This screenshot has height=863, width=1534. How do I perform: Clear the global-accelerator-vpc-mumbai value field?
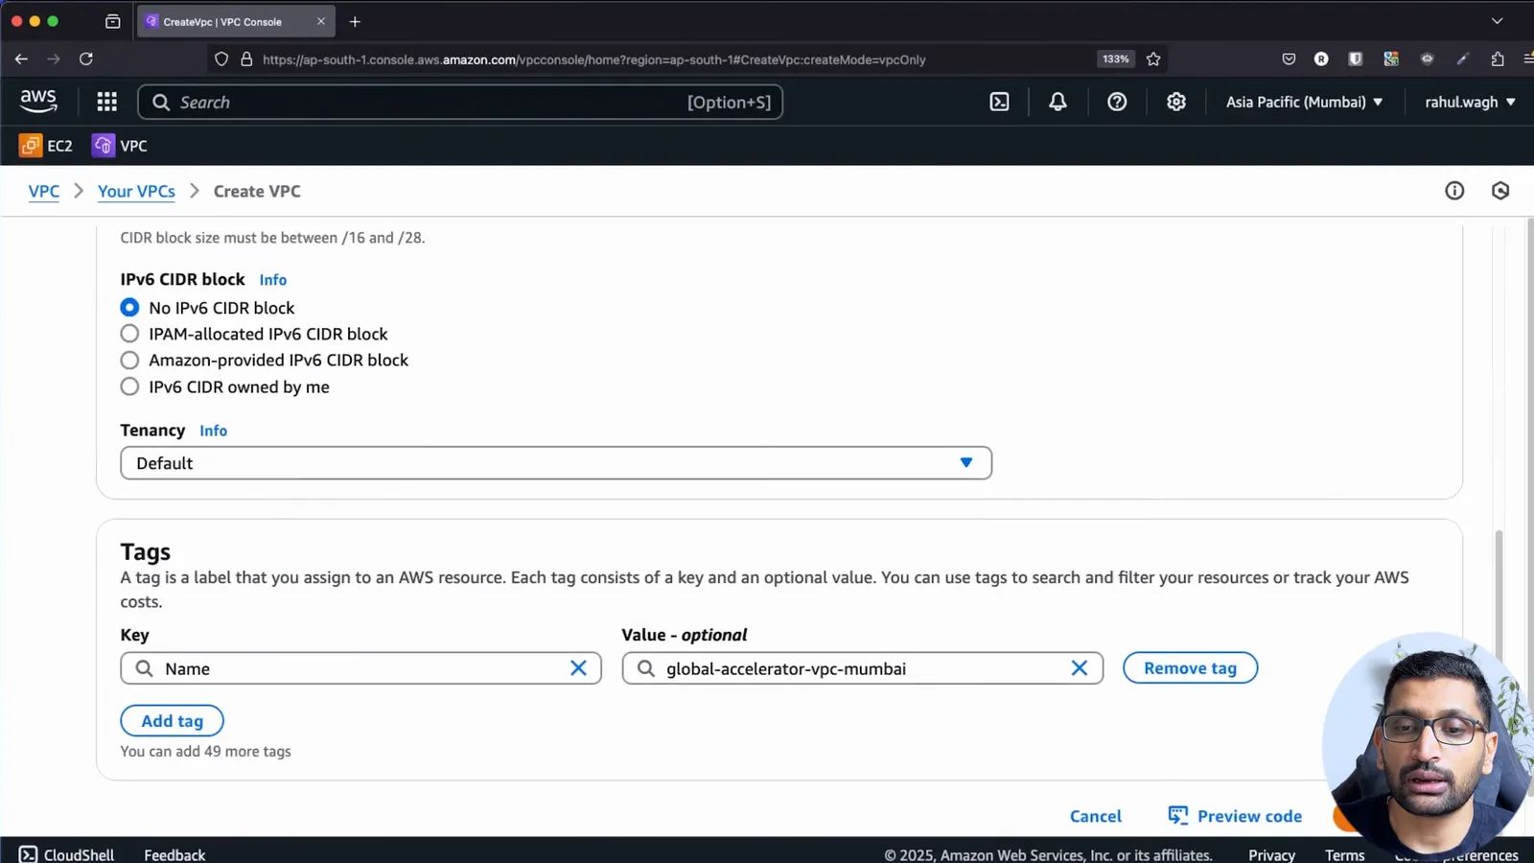point(1080,668)
